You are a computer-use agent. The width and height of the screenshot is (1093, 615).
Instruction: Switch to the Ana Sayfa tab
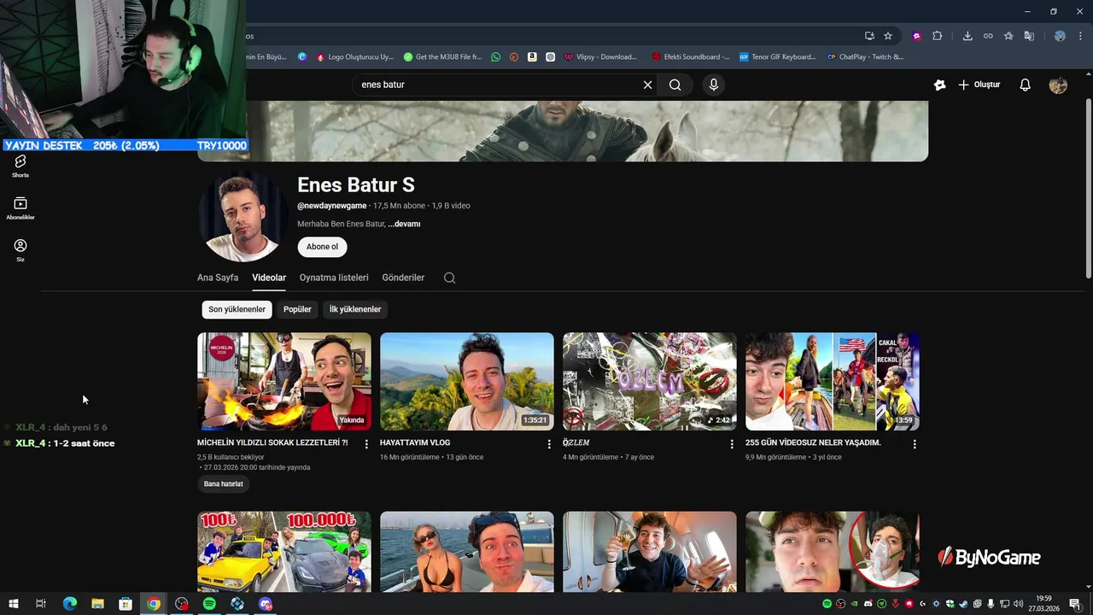pyautogui.click(x=218, y=278)
